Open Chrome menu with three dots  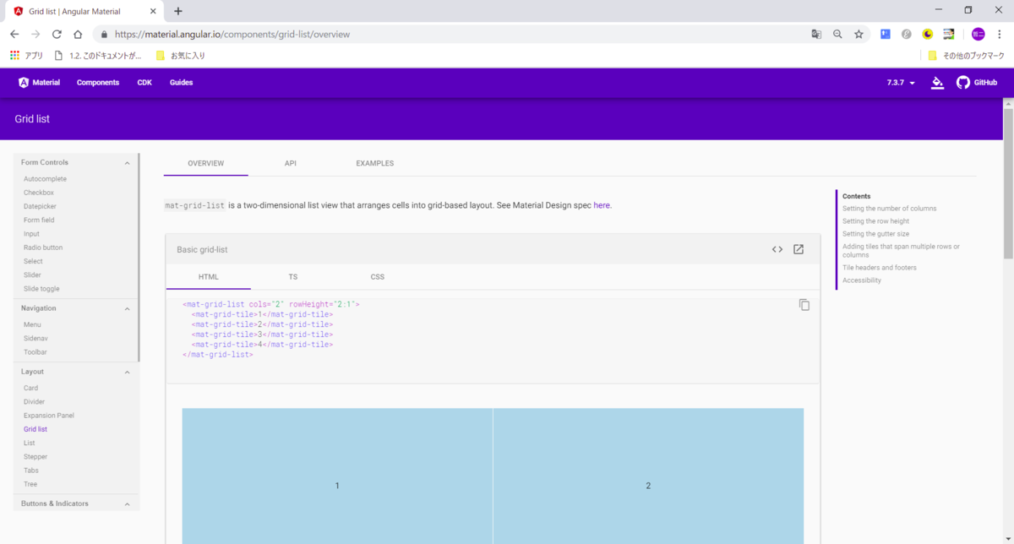1000,35
